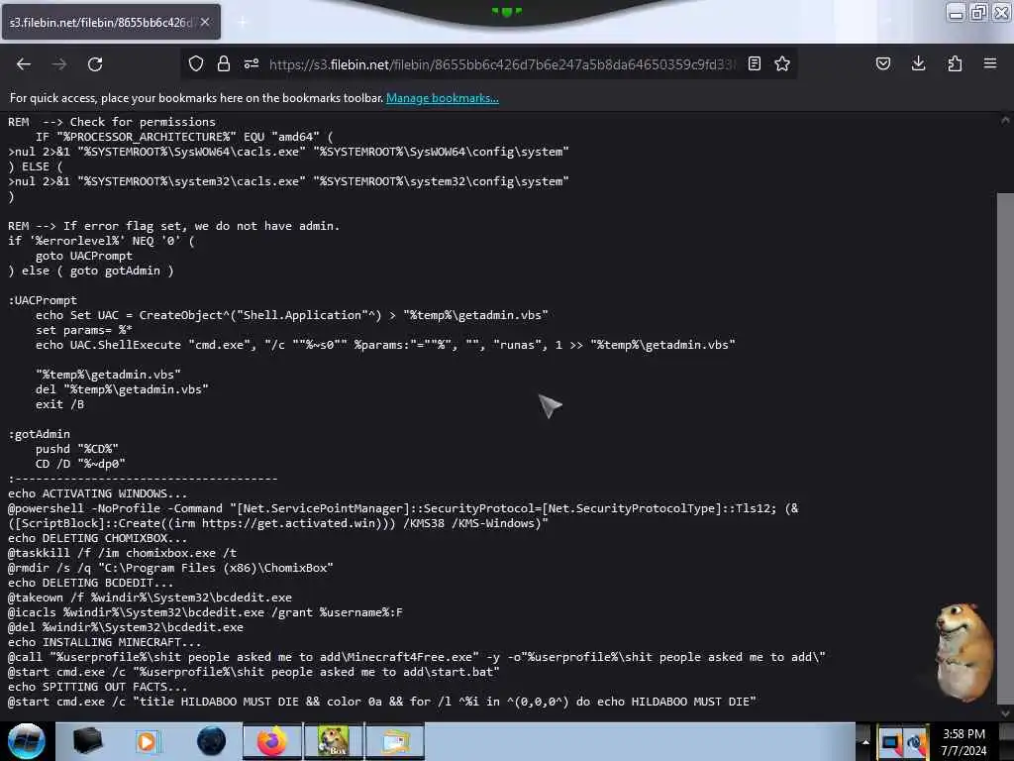Click 'del "%temp%\getadmin.vbs"' line

[x=122, y=389]
